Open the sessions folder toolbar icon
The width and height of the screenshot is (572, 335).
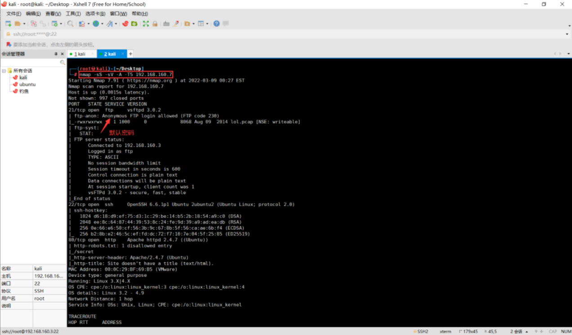(18, 23)
